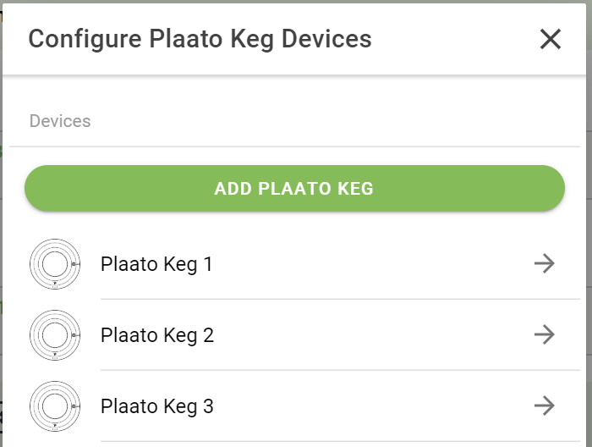The width and height of the screenshot is (592, 447).
Task: Select the Plaato Keg 2 label
Action: pyautogui.click(x=157, y=335)
